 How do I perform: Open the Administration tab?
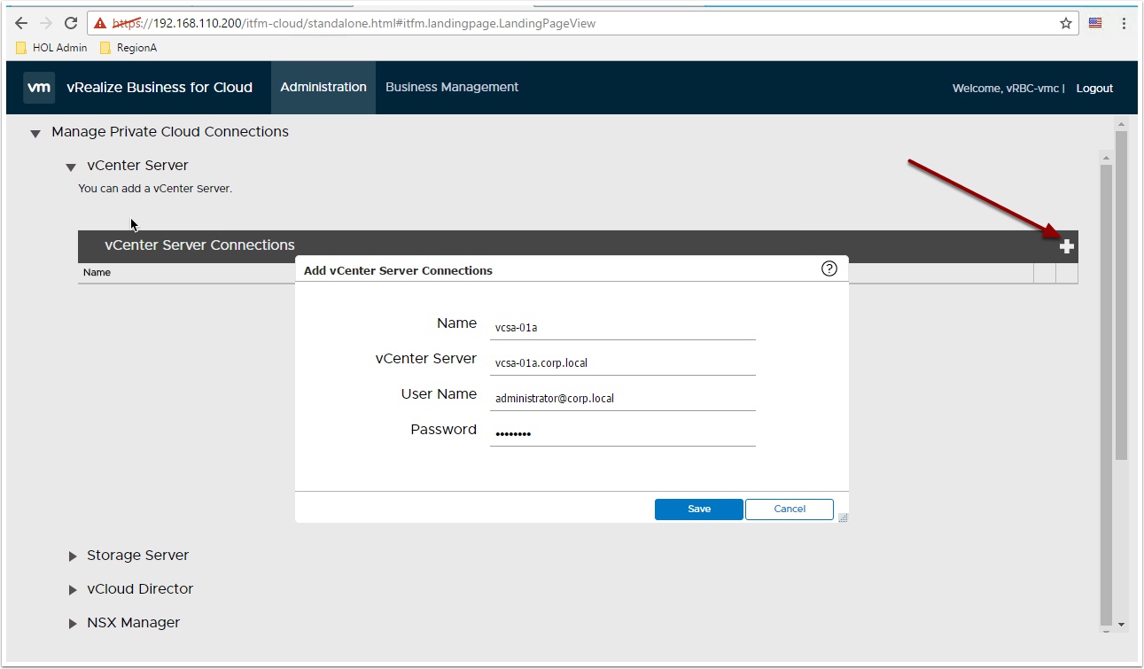pyautogui.click(x=323, y=88)
